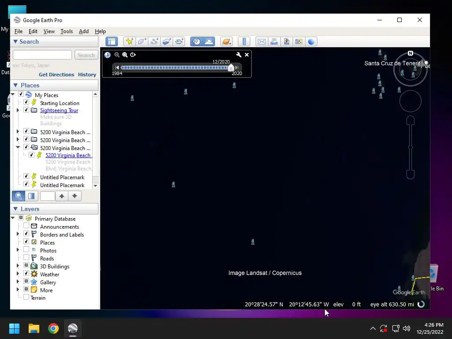Move selected place up
This screenshot has height=339, width=452.
[62, 196]
